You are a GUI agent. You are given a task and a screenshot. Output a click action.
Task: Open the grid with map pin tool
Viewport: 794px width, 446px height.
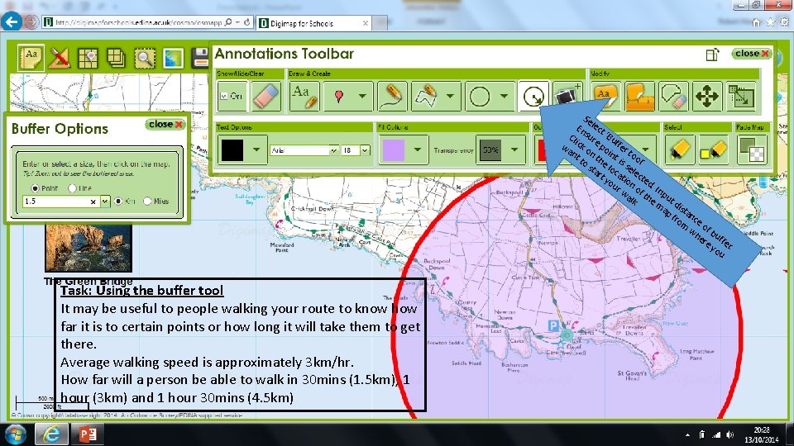tap(88, 58)
